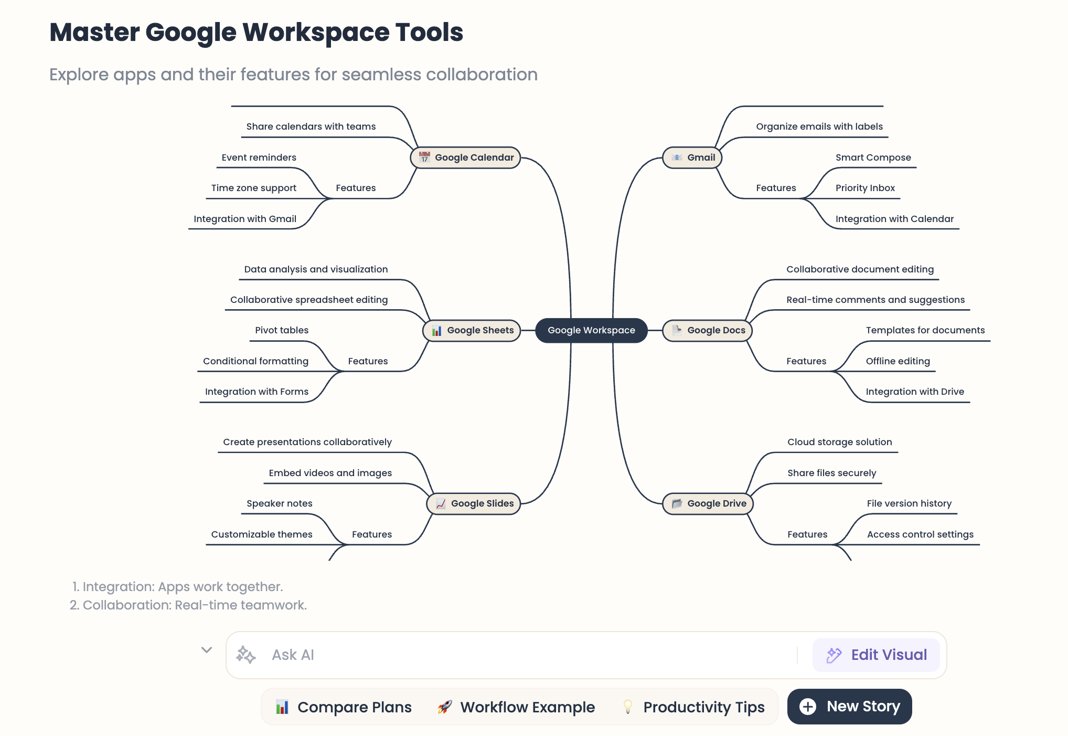1068x736 pixels.
Task: Click 'Time zone support' leaf
Action: 254,188
